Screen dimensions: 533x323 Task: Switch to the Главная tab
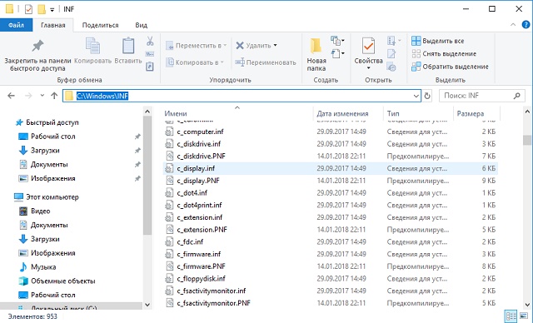(x=53, y=25)
